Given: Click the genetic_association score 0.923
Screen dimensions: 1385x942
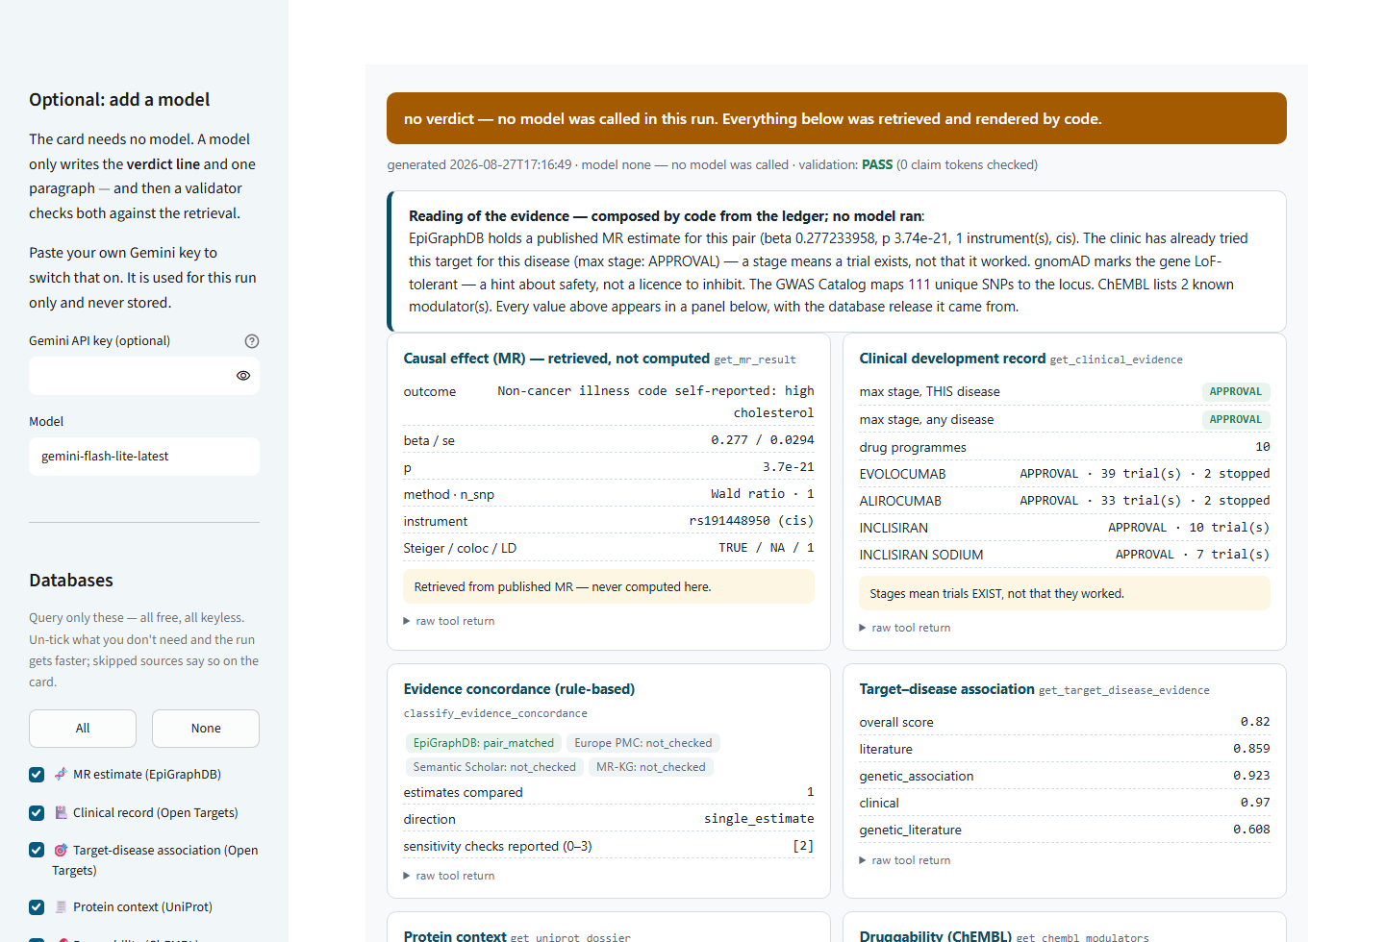Looking at the screenshot, I should pos(1251,776).
